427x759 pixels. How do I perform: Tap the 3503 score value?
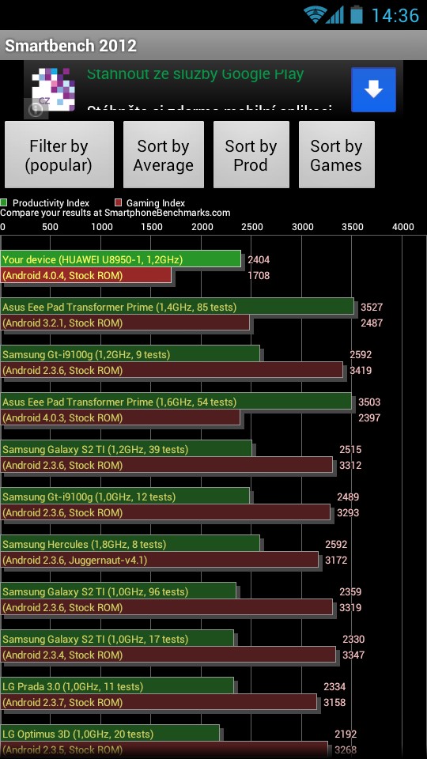pos(369,402)
